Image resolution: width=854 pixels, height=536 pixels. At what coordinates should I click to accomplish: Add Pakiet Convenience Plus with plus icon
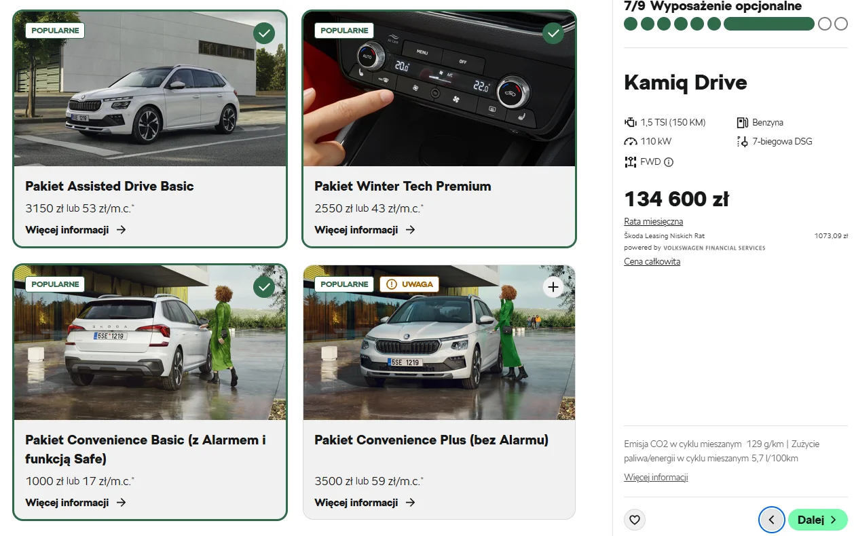click(553, 287)
